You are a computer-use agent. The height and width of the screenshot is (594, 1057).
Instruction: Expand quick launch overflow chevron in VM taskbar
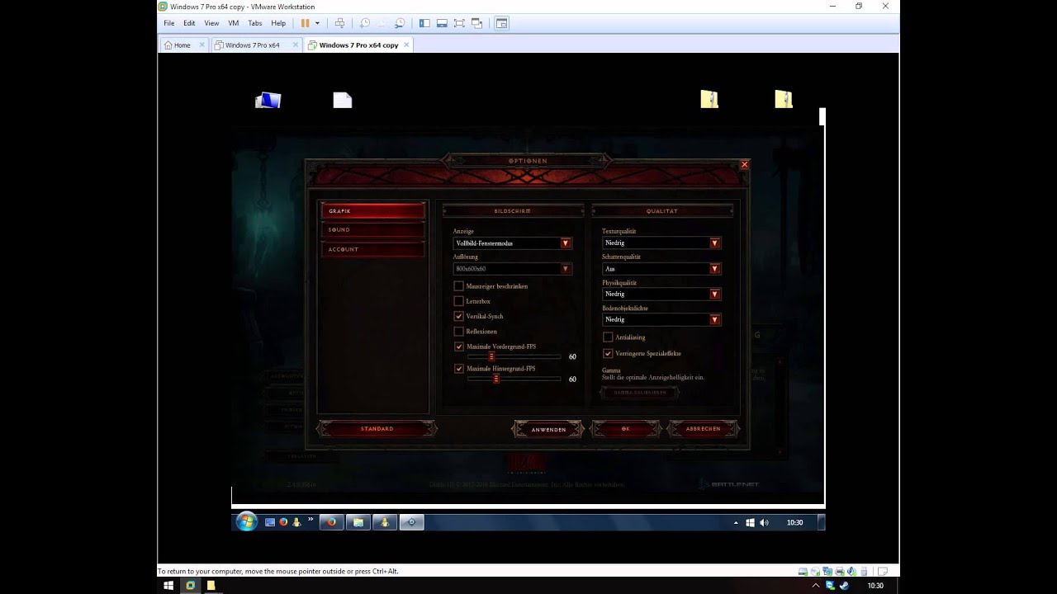point(310,520)
